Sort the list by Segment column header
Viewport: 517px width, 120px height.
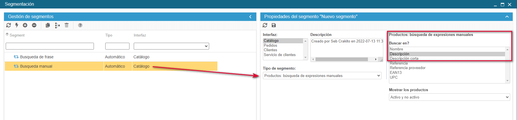17,35
